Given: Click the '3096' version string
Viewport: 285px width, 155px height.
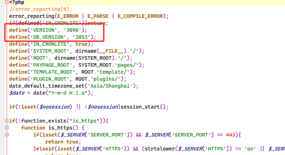Looking at the screenshot, I should pos(69,30).
